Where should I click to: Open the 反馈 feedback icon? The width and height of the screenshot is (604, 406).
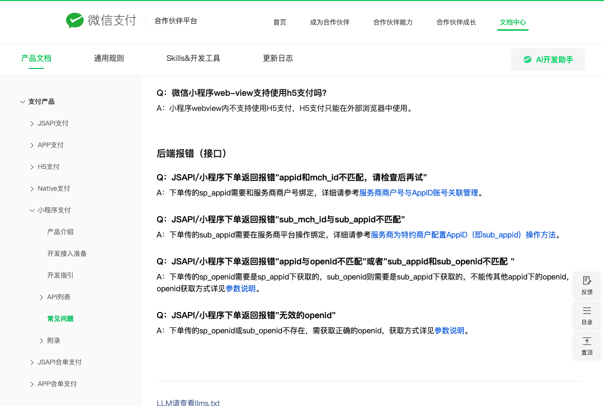tap(587, 280)
